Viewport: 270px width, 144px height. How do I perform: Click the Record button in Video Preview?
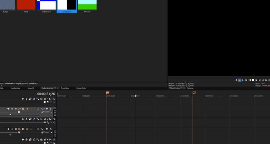pos(236,80)
